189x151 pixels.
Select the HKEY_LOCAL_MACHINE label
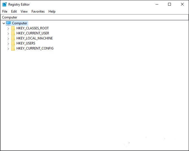click(x=35, y=38)
